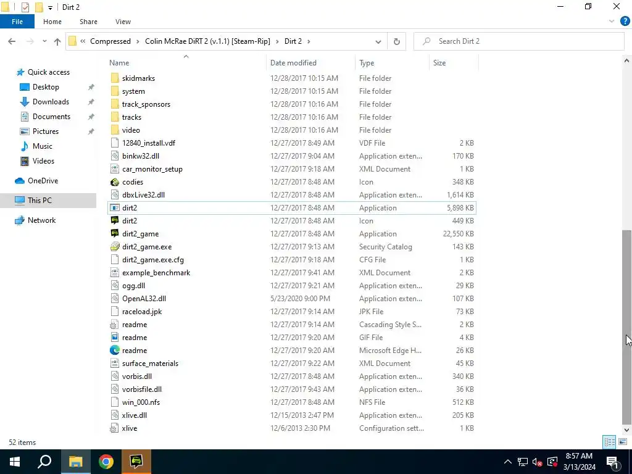Select the file named raceload.jpk
The height and width of the screenshot is (474, 632).
pos(142,312)
